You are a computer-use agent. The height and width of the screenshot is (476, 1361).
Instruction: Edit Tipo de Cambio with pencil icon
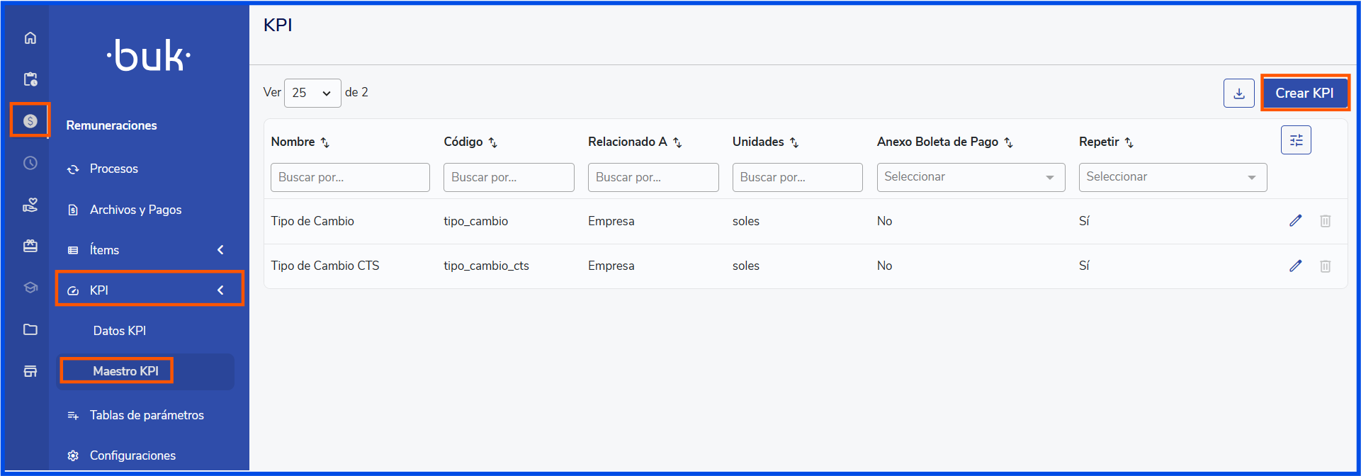(x=1295, y=221)
